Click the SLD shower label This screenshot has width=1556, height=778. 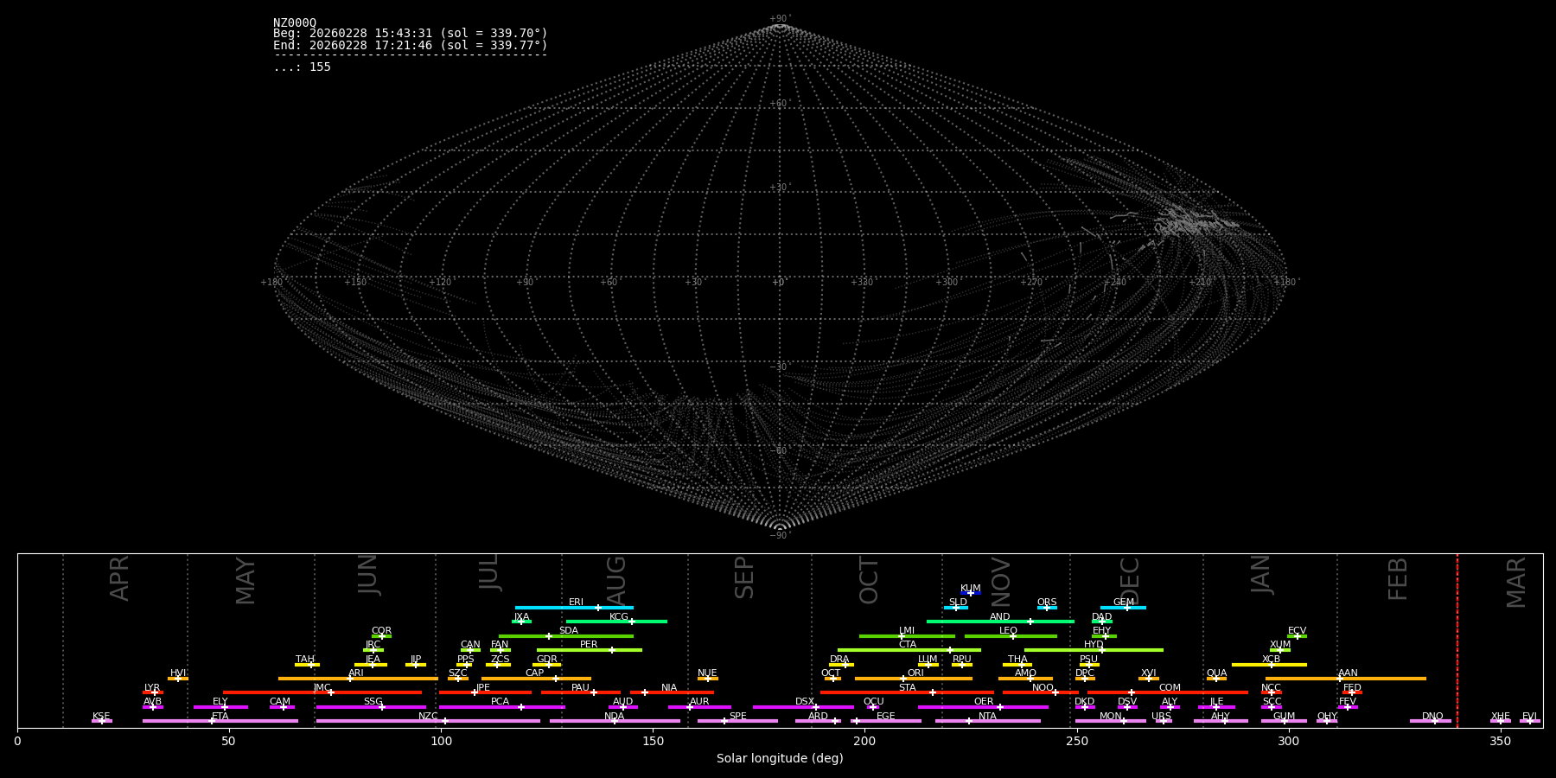[958, 603]
